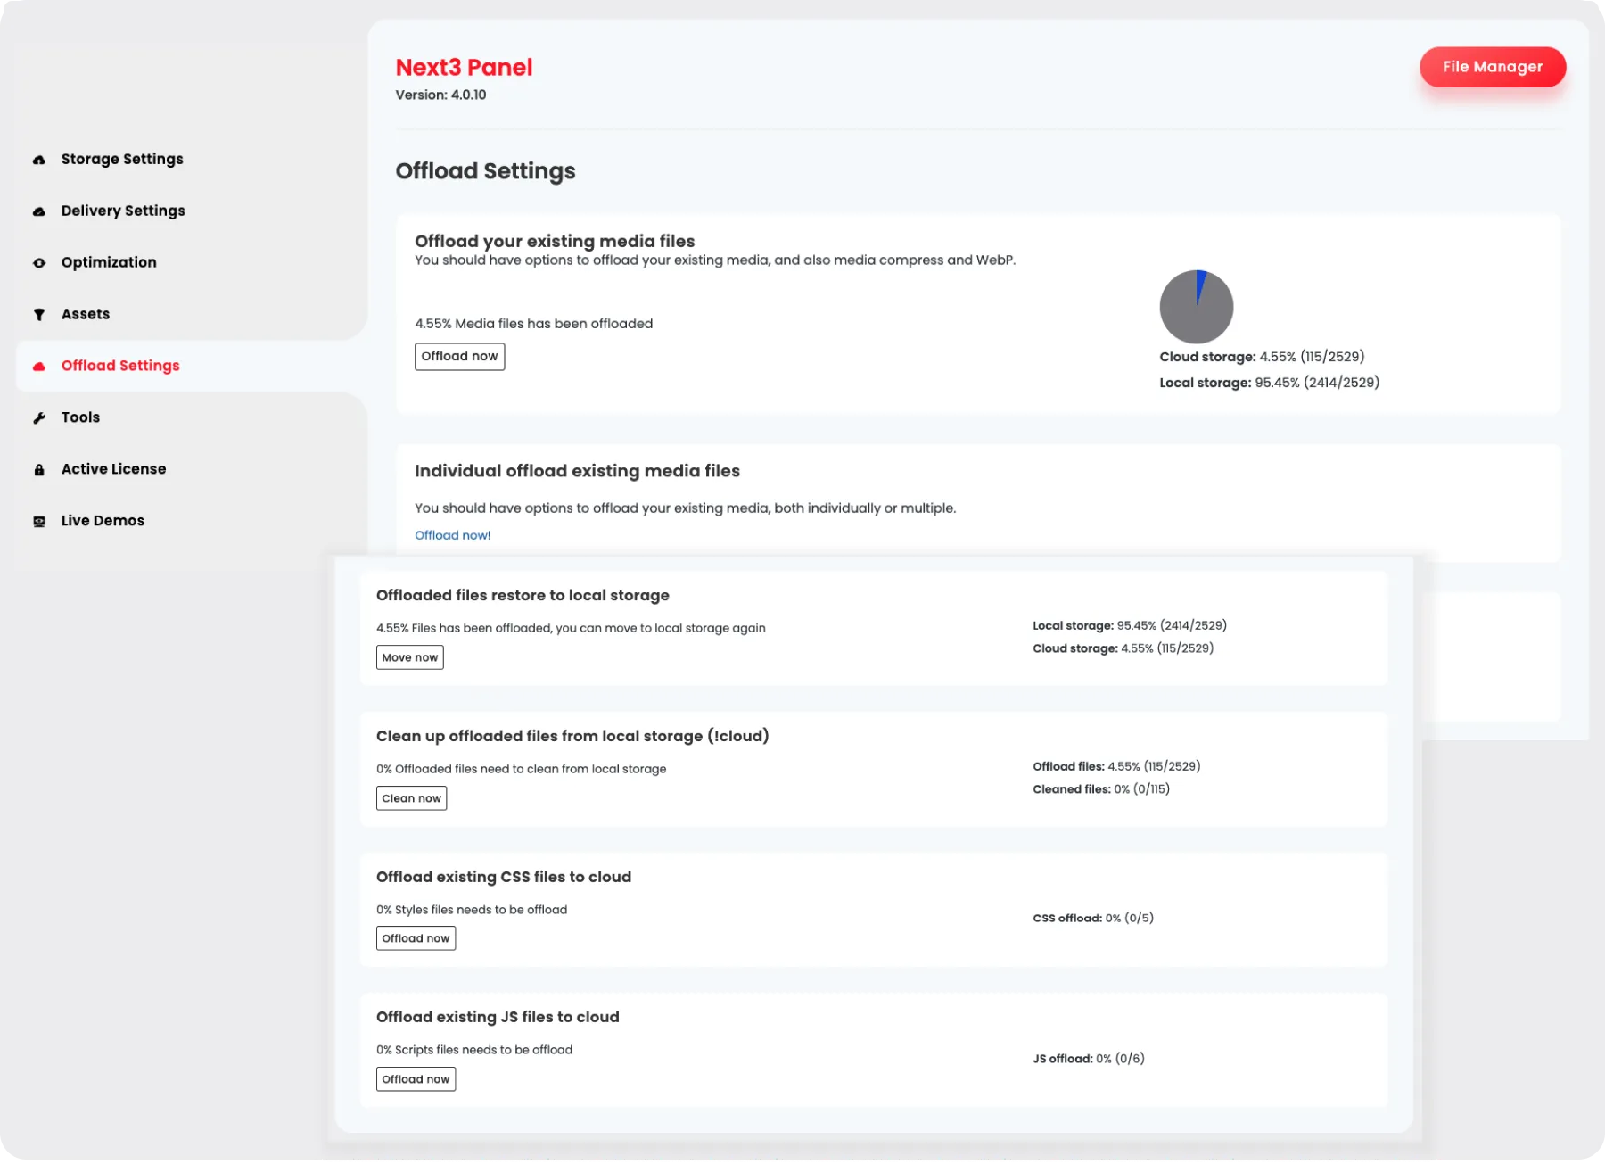Click 'Offloaded files restore to local storage' heading
This screenshot has height=1164, width=1605.
click(x=523, y=595)
